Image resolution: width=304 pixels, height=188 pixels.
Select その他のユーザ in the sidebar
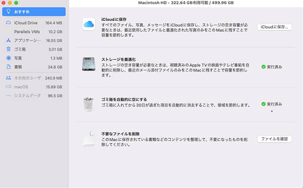tap(34, 78)
